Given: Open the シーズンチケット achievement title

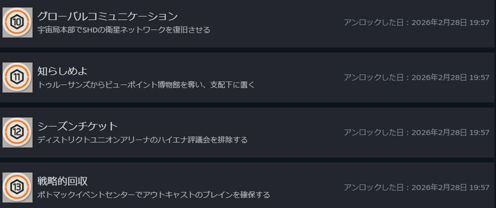Looking at the screenshot, I should 77,126.
